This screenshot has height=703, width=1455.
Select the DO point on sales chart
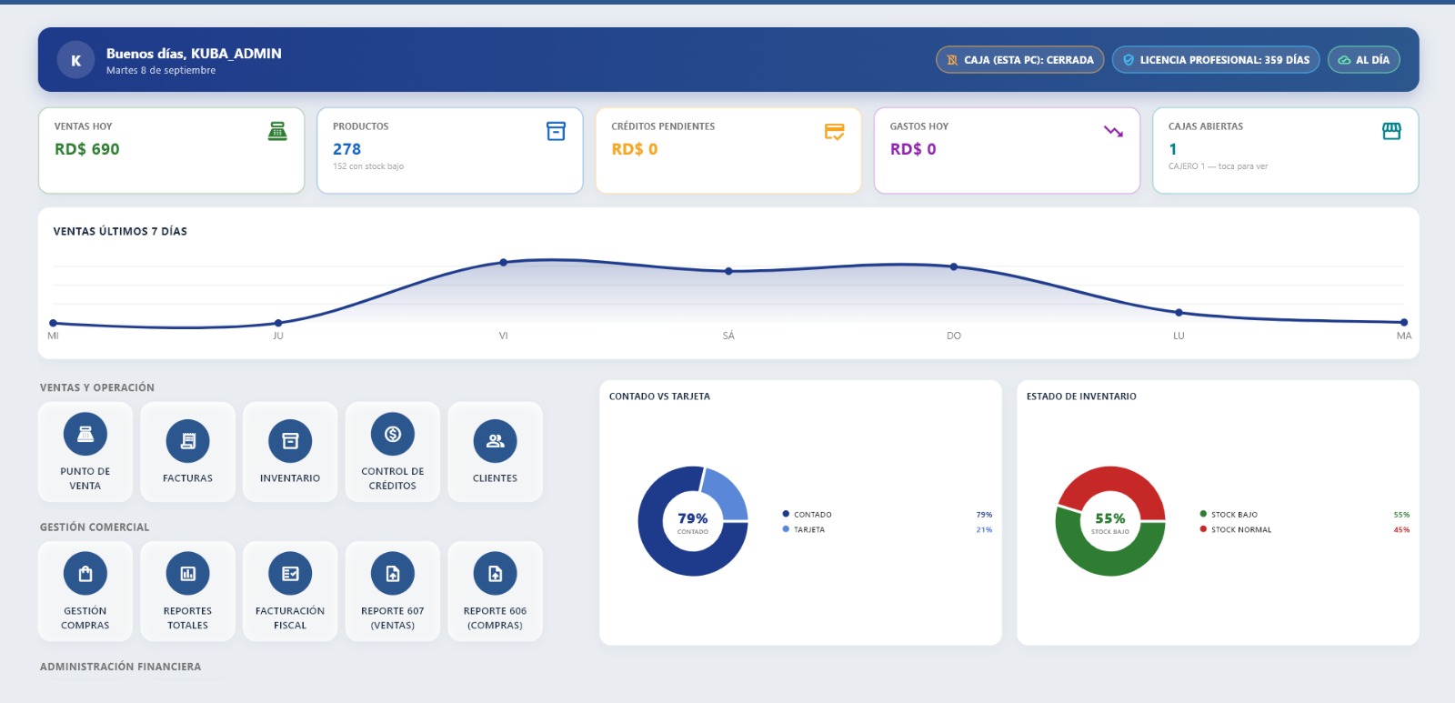954,267
